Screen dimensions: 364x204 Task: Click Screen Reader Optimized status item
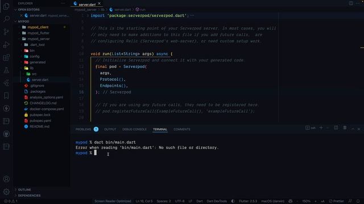pyautogui.click(x=113, y=201)
